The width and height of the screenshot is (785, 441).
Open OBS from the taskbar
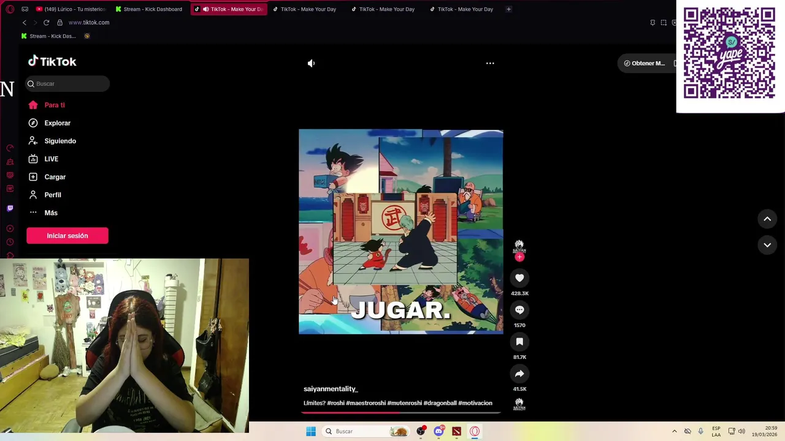[x=421, y=431]
